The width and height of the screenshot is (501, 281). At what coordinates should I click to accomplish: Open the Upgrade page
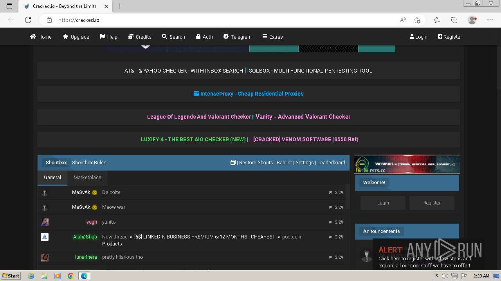coord(76,37)
